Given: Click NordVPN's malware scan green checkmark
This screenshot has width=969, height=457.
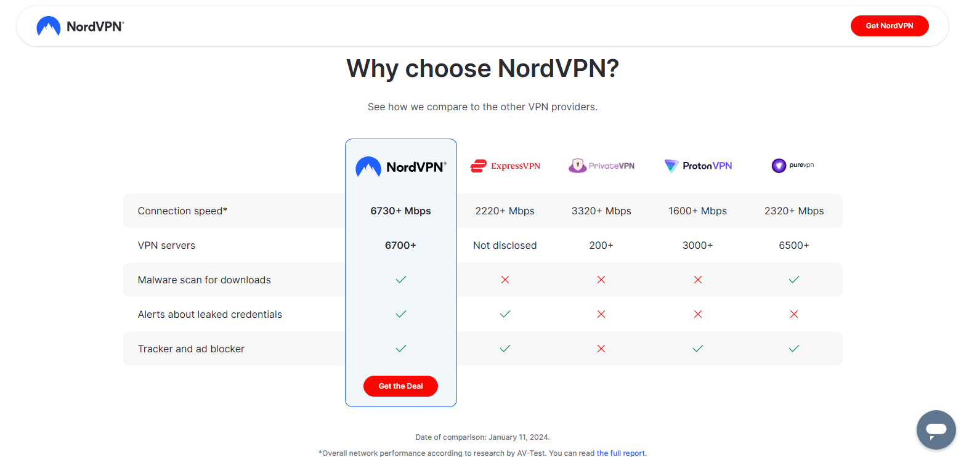Looking at the screenshot, I should click(401, 280).
